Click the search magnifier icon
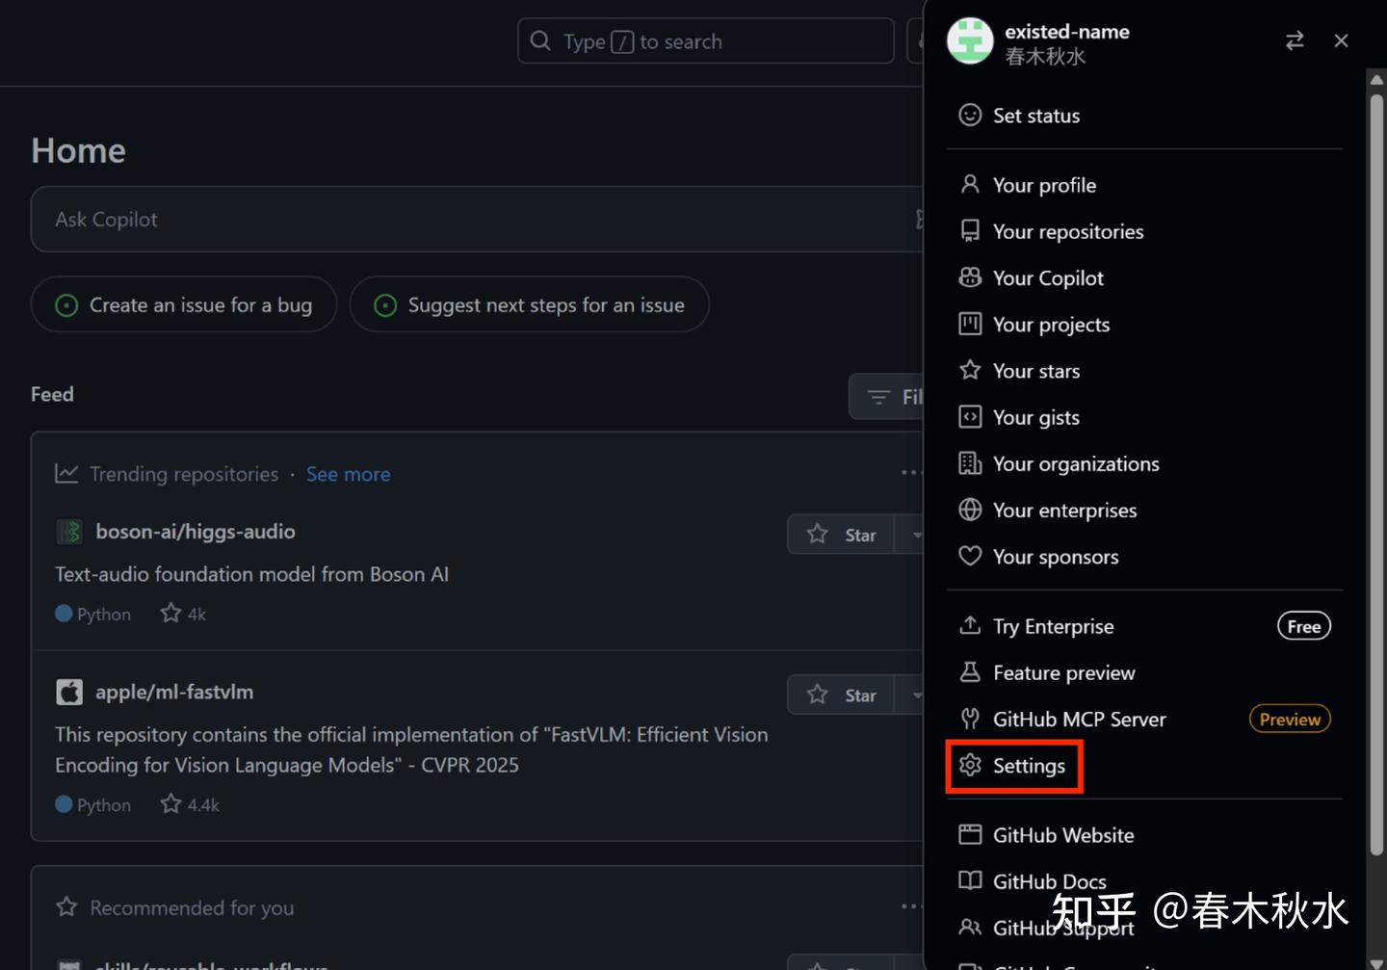The width and height of the screenshot is (1387, 970). point(540,40)
